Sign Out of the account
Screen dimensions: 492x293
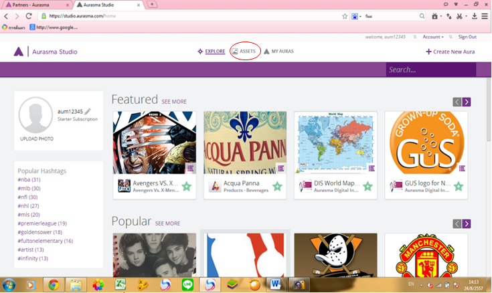click(x=467, y=37)
